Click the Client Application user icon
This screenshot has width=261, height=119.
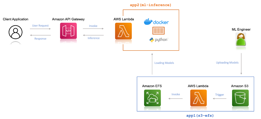coord(15,32)
